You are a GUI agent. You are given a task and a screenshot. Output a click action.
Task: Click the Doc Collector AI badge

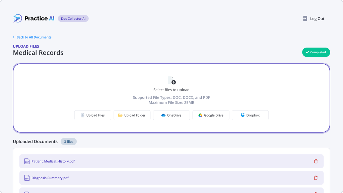coord(73,18)
